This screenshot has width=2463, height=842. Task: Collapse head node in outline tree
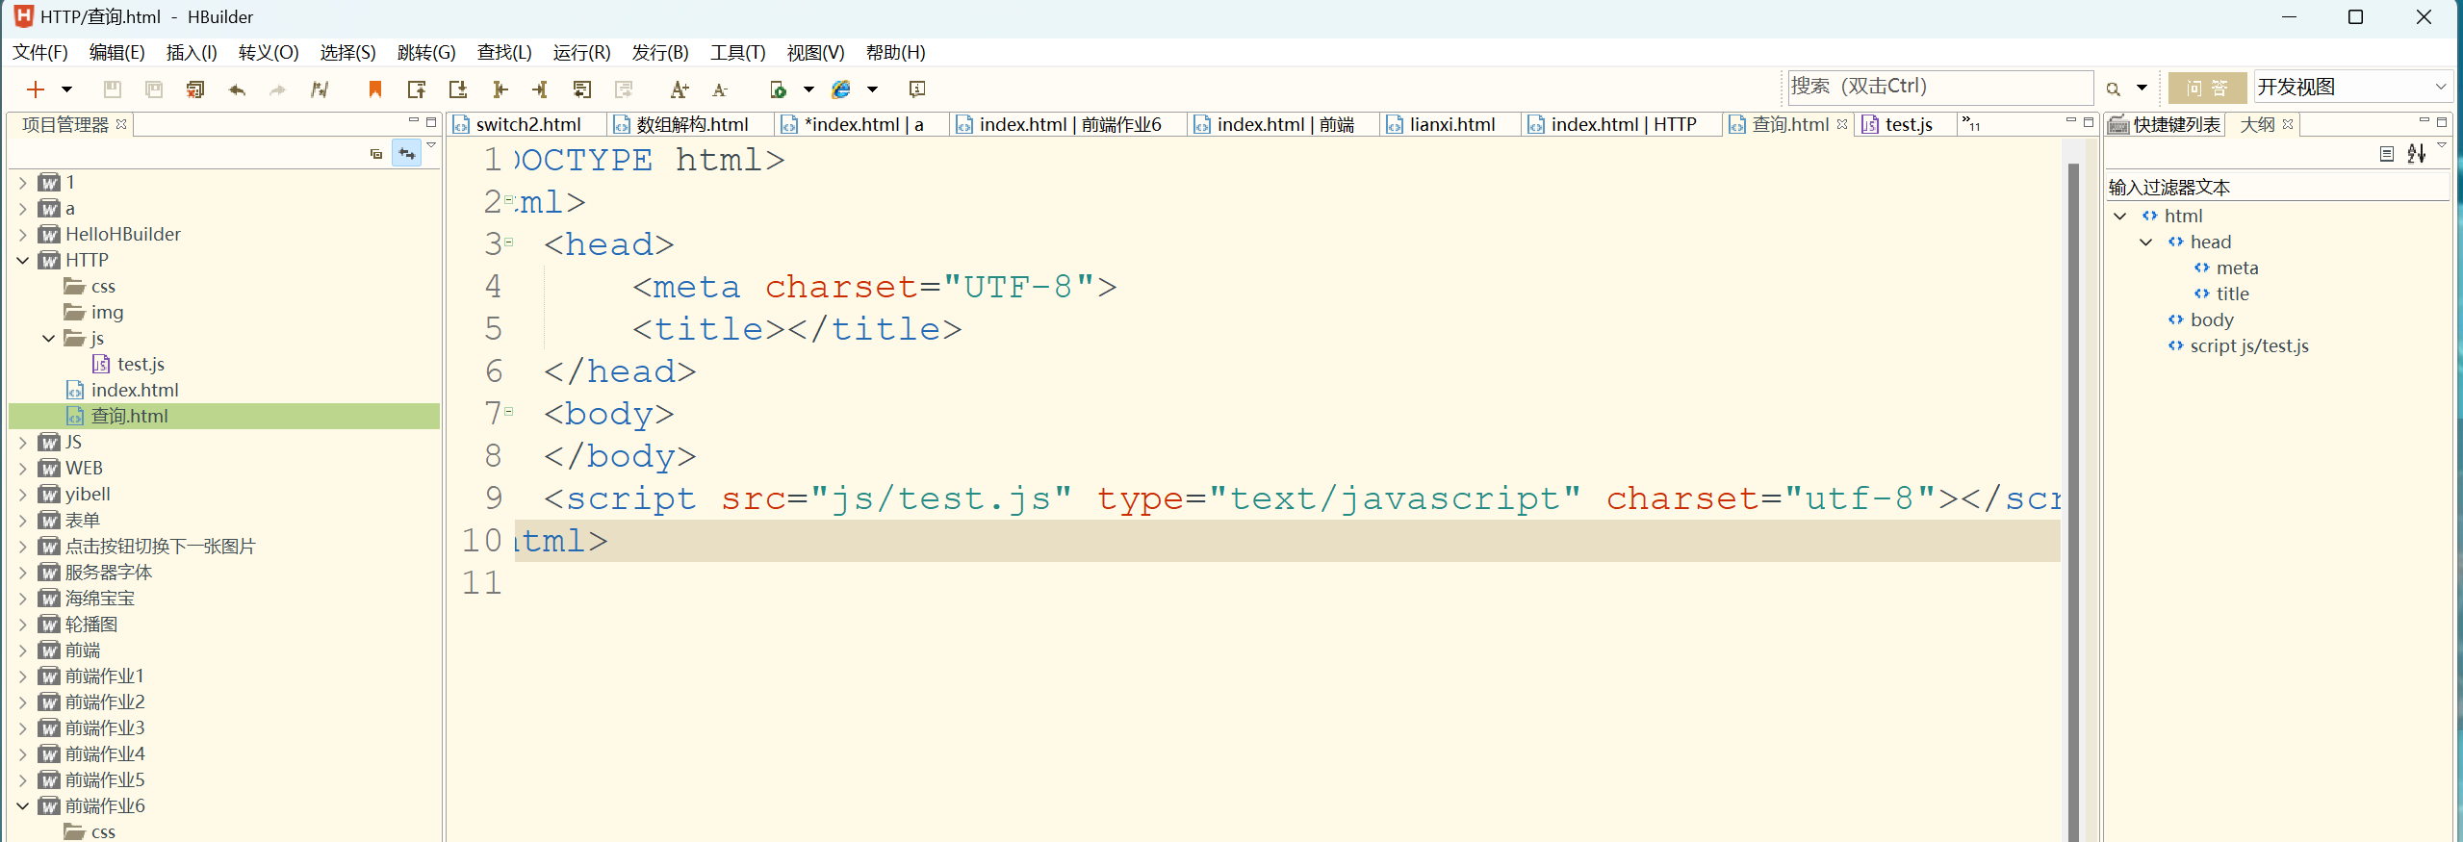coord(2145,242)
